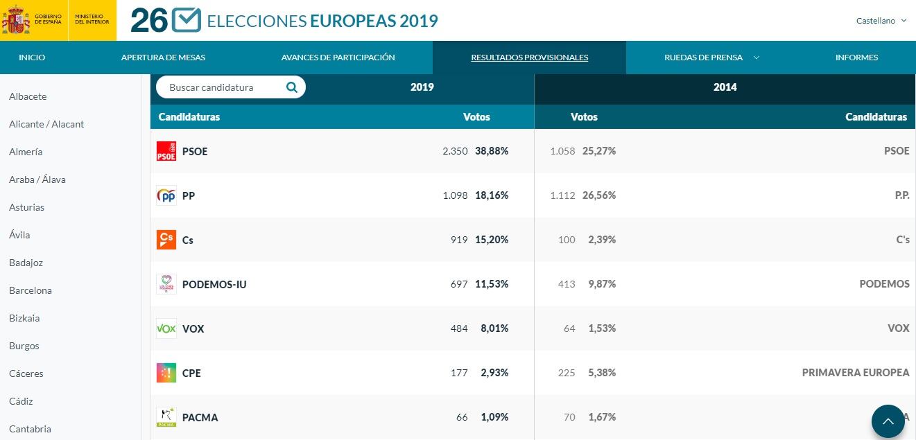Click the PACMA party logo

coord(166,417)
